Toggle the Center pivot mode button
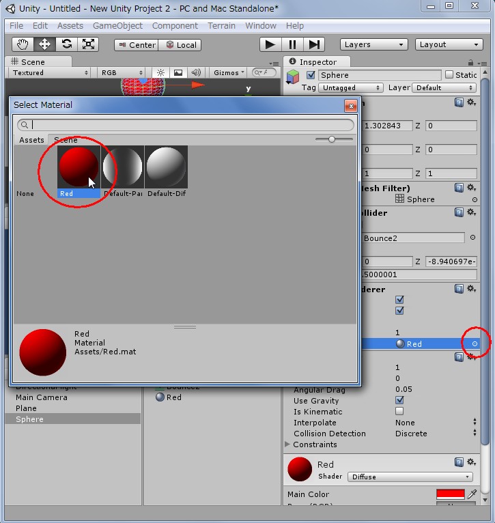Image resolution: width=495 pixels, height=523 pixels. tap(136, 45)
